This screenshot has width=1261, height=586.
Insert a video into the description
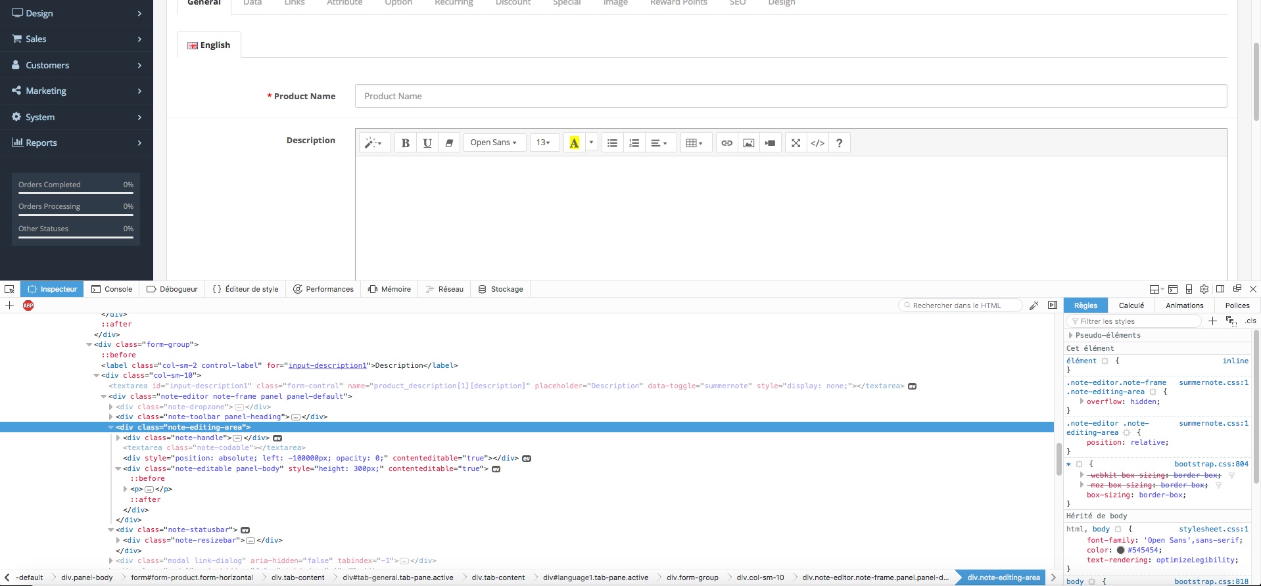(x=770, y=143)
